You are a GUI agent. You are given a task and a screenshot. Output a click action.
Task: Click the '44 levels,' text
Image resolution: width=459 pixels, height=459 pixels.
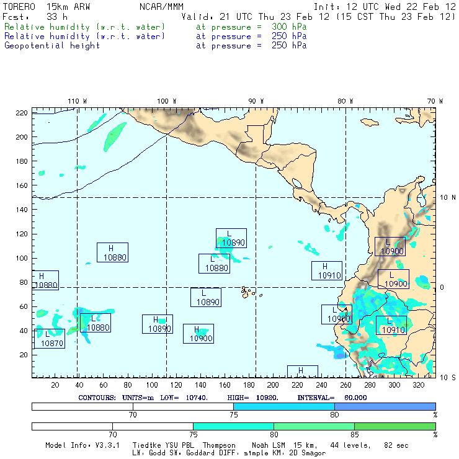click(350, 445)
